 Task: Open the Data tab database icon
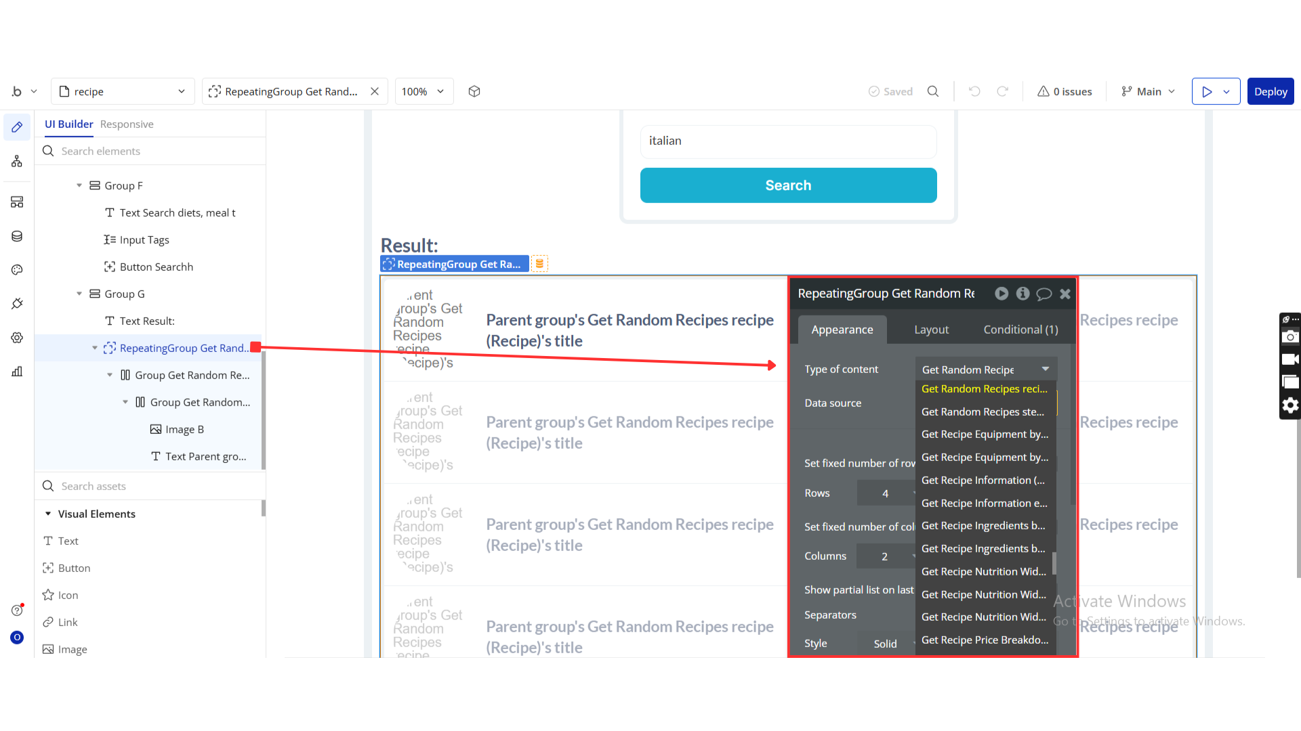click(17, 236)
